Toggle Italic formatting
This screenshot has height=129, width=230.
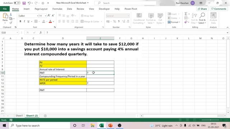coord(24,21)
